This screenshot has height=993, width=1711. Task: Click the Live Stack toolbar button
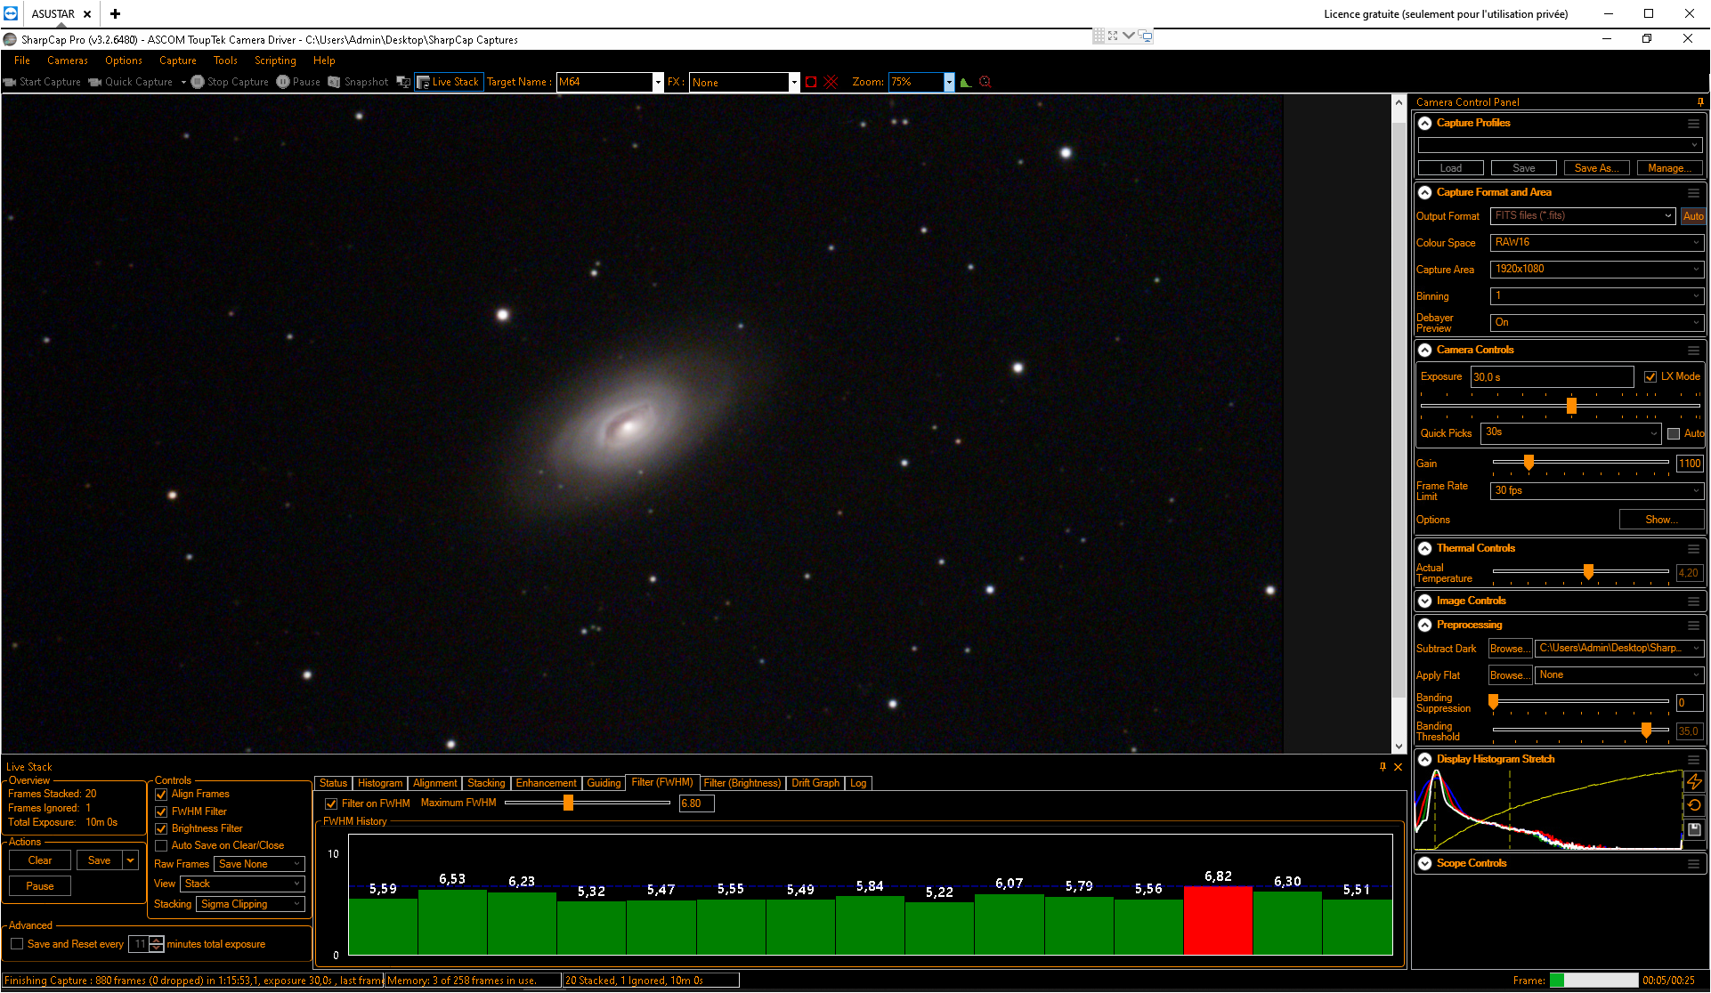(x=449, y=82)
